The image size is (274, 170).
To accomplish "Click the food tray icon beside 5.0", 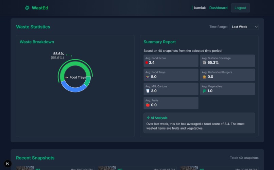I will pos(148,77).
